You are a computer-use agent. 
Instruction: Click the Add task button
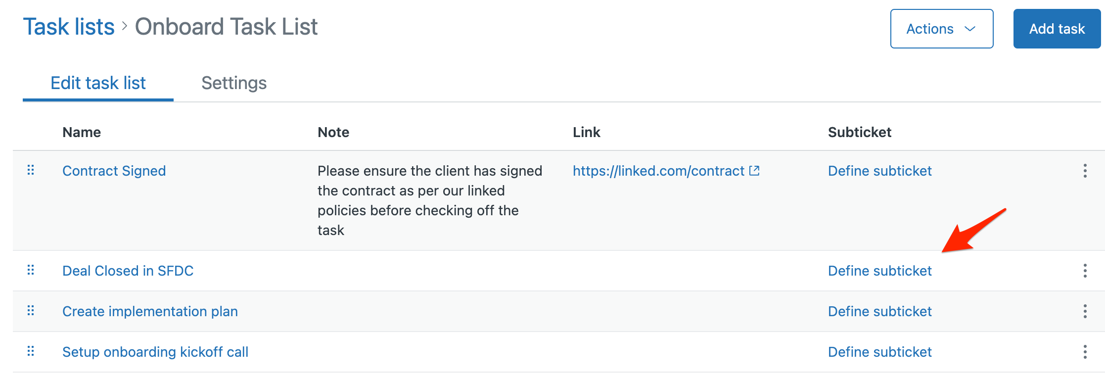(x=1057, y=29)
